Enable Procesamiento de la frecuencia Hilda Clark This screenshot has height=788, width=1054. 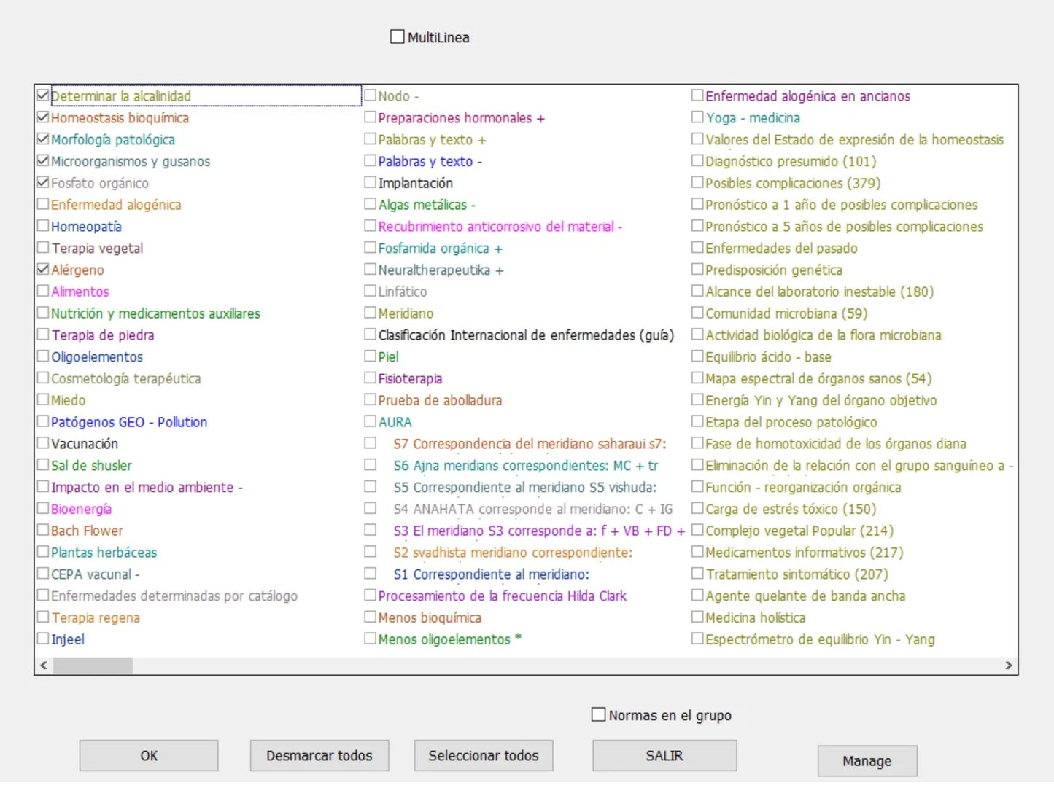(371, 596)
